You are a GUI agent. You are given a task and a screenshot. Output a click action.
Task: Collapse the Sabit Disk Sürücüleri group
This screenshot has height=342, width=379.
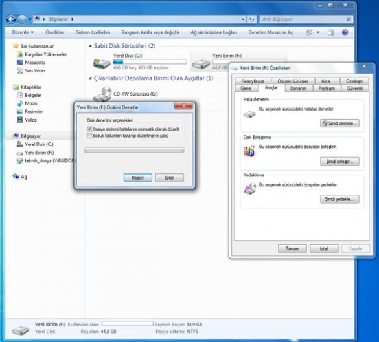90,46
